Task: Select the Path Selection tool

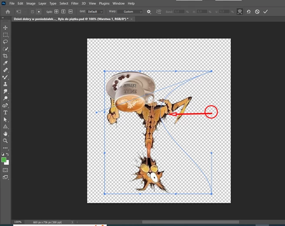Action: (5, 120)
